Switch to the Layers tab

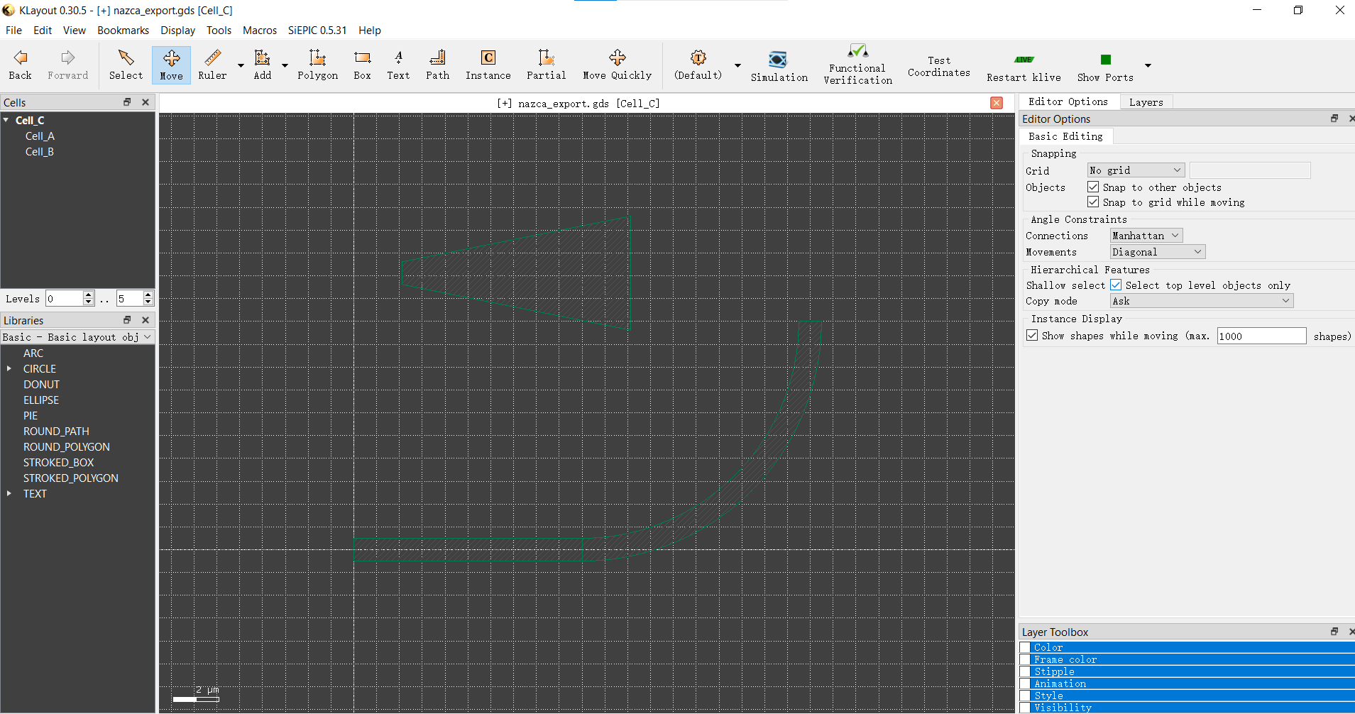click(1146, 102)
